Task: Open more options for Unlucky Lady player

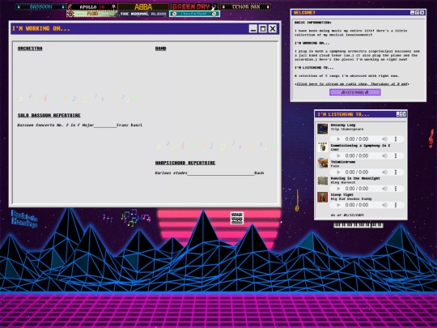Action: point(396,139)
